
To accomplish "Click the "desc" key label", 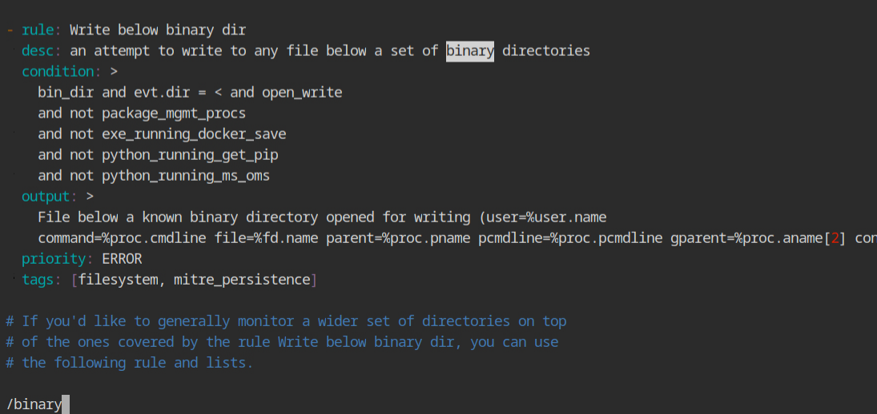I will pos(38,51).
